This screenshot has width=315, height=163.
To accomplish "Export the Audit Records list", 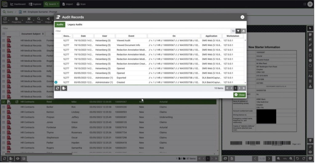I will tap(64, 88).
